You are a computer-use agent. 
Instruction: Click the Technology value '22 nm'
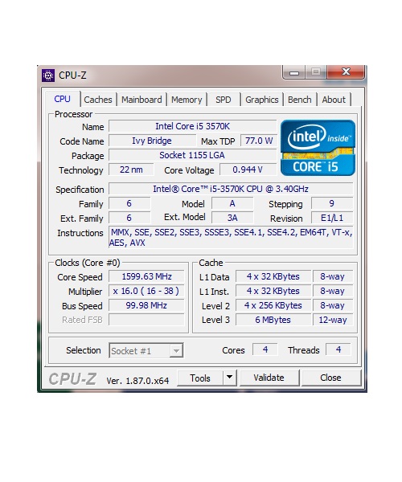pyautogui.click(x=131, y=170)
